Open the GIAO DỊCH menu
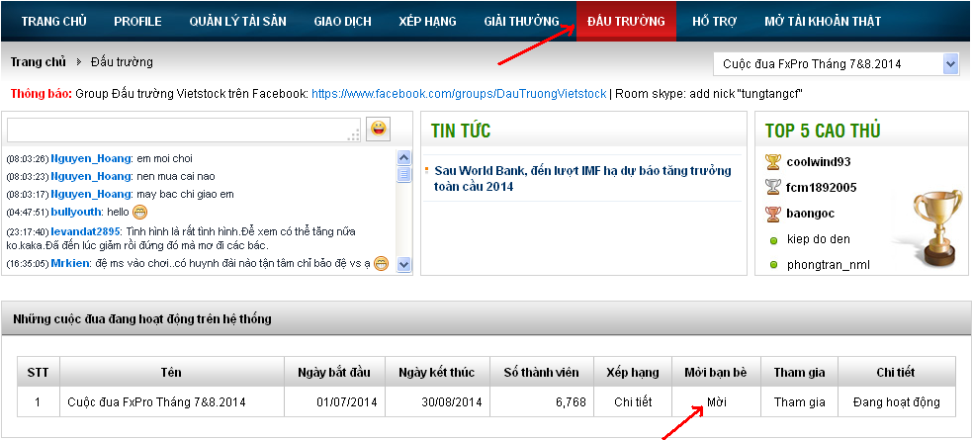The image size is (972, 440). [343, 21]
